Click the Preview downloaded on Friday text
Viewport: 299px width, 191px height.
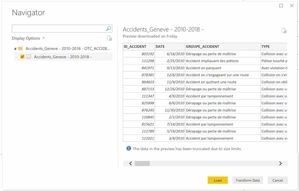click(x=150, y=36)
